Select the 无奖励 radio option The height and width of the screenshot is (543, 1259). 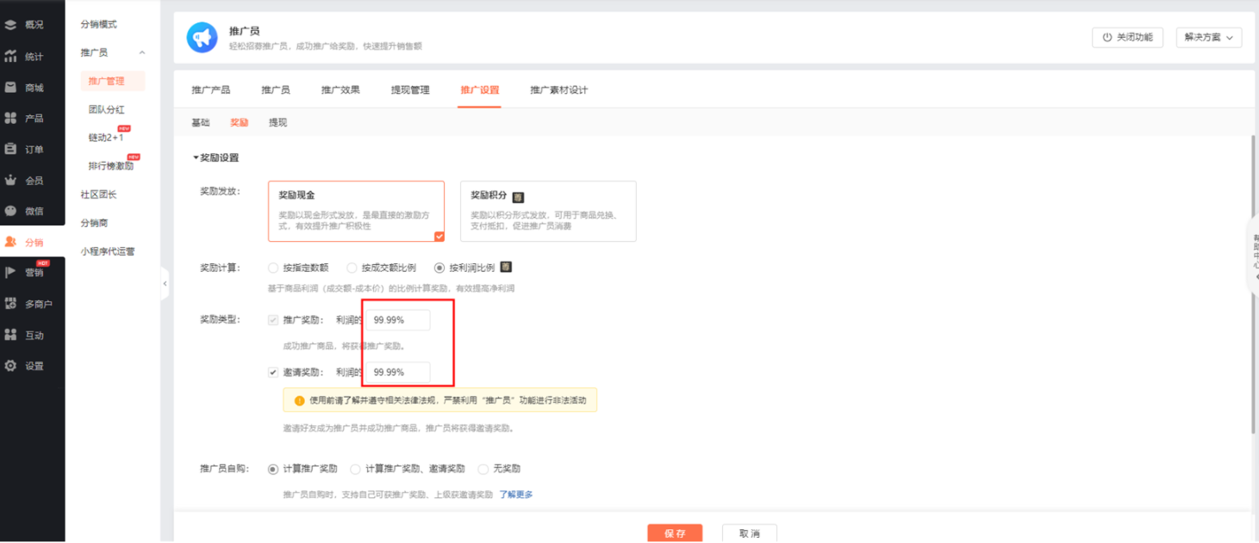483,469
